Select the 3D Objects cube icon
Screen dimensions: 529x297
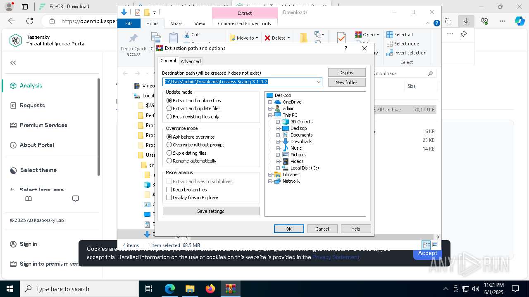[285, 122]
